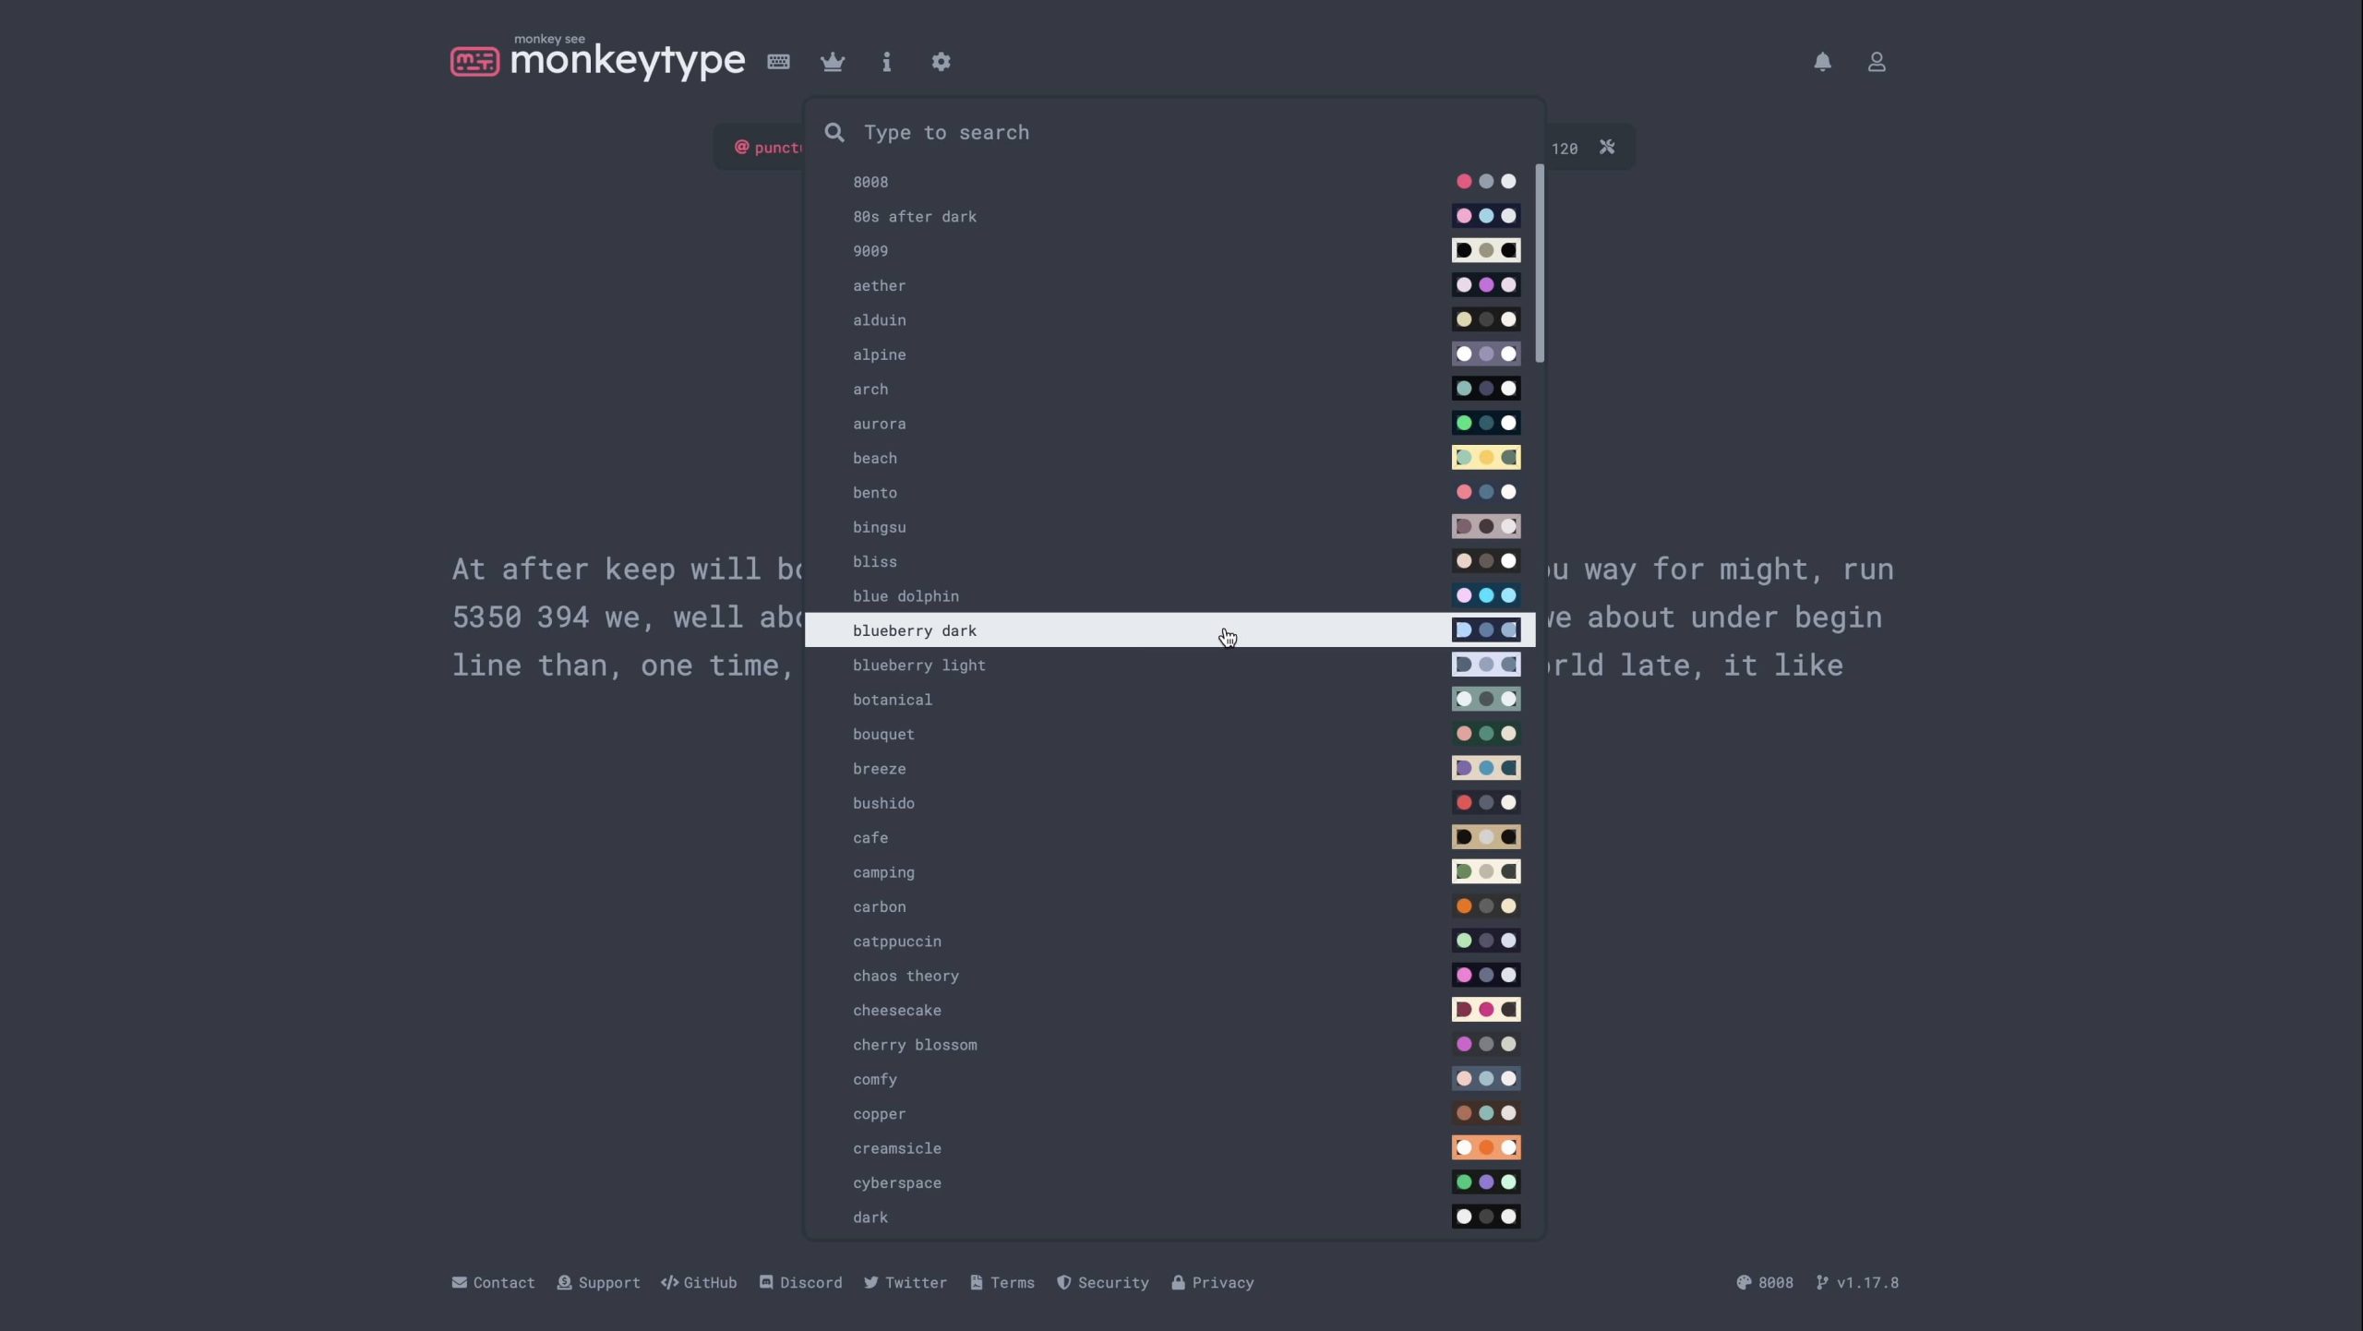The image size is (2363, 1331).
Task: Click the monkeytype logo icon
Action: 474,62
